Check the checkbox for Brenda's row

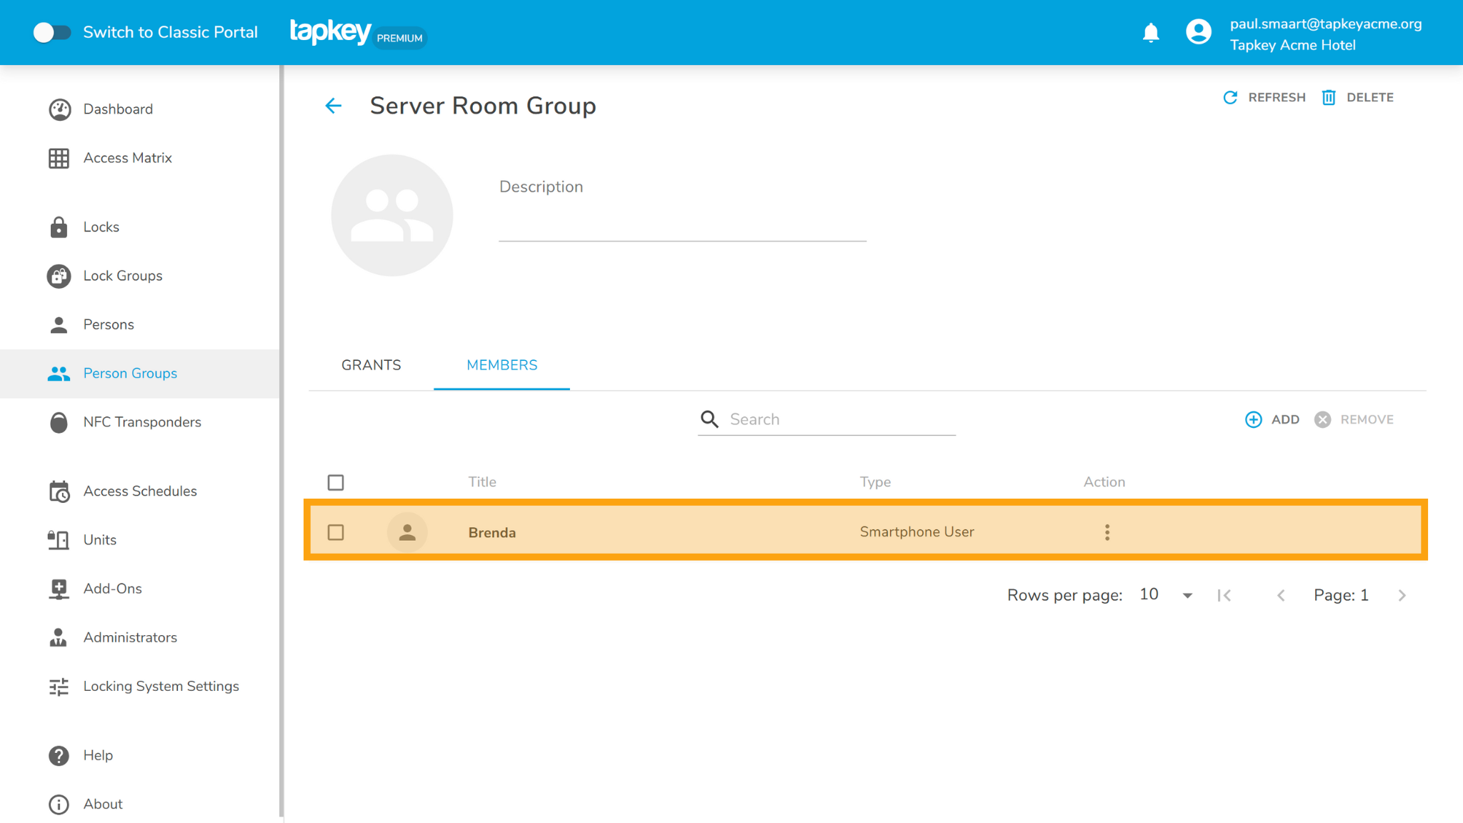336,532
